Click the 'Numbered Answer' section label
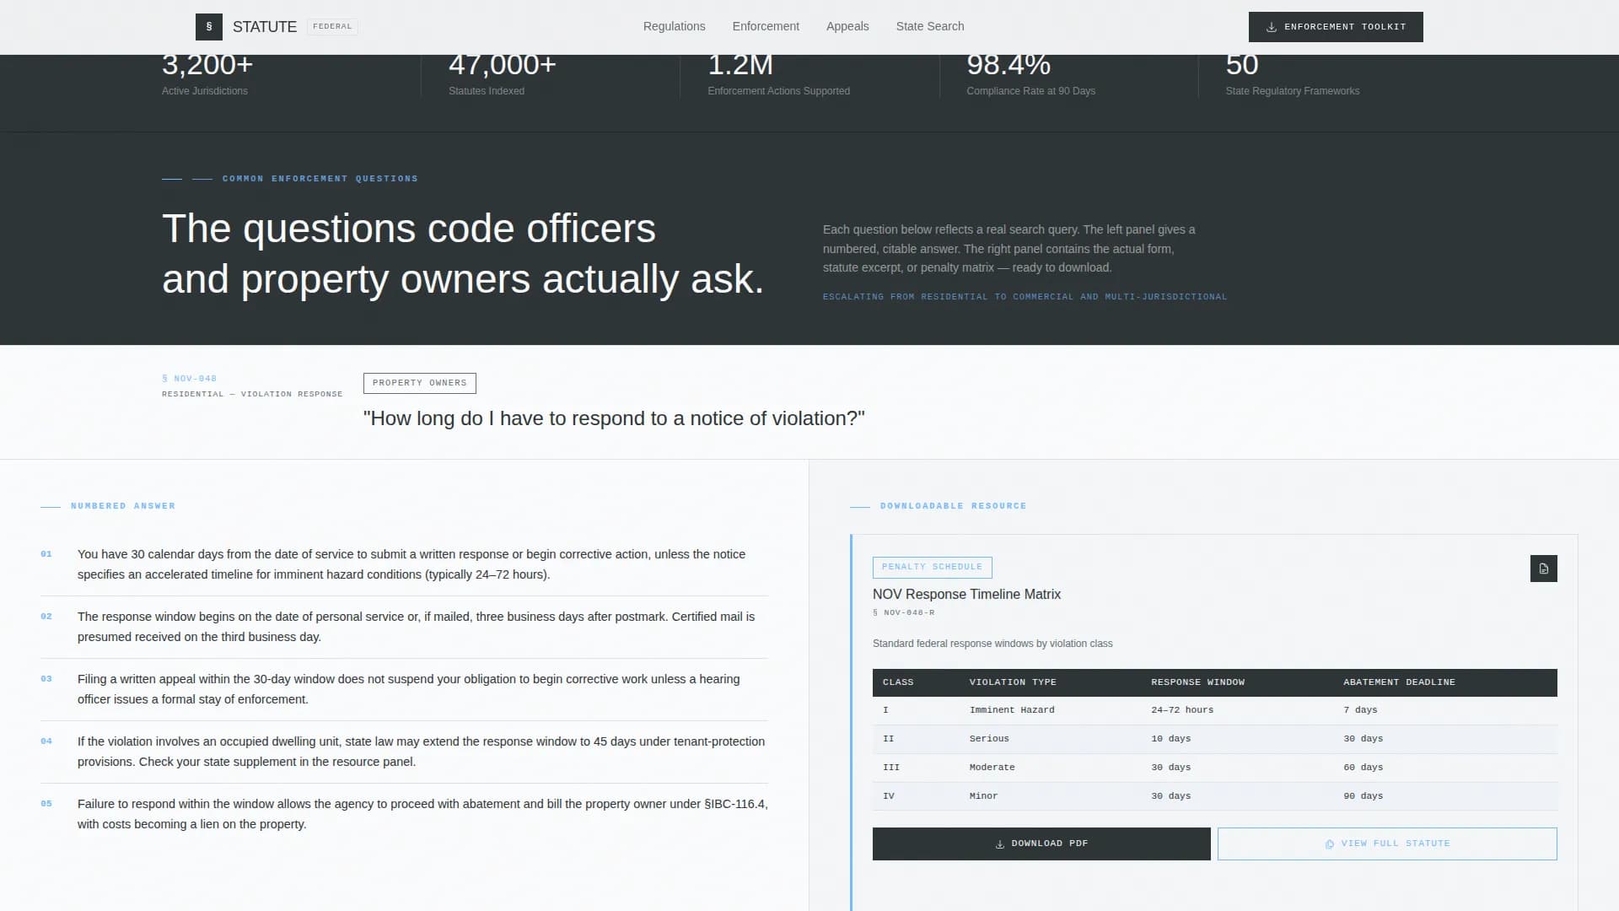Image resolution: width=1619 pixels, height=911 pixels. coord(123,506)
